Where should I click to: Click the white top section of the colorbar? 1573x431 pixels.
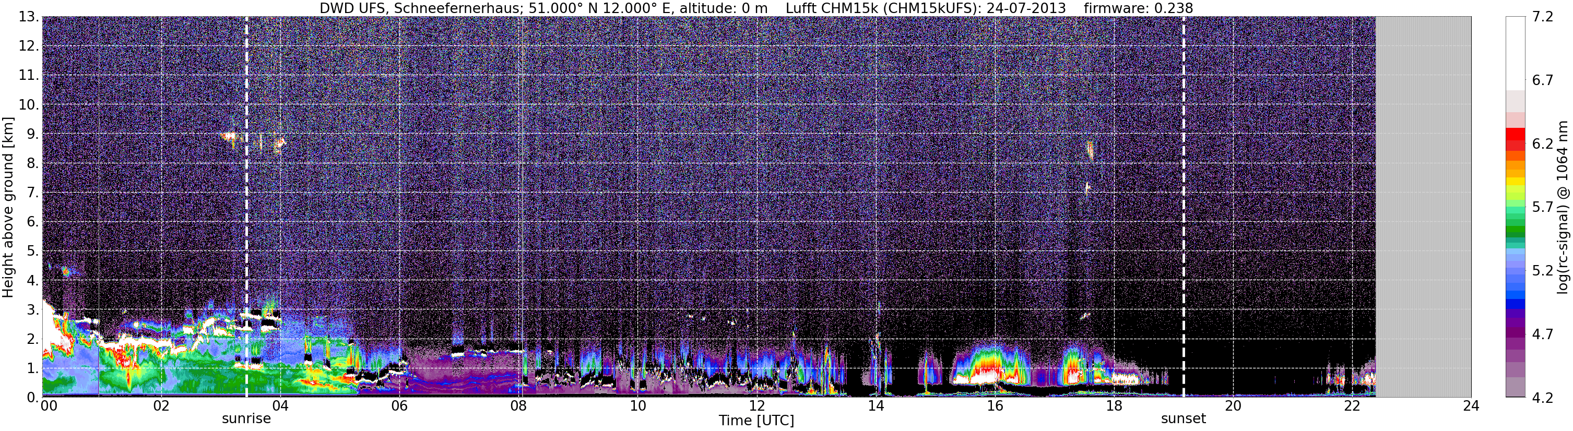(1515, 53)
